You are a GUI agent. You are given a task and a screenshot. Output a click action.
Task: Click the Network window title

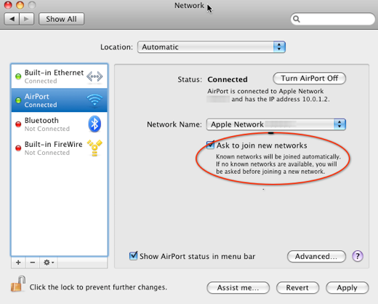[x=189, y=5]
